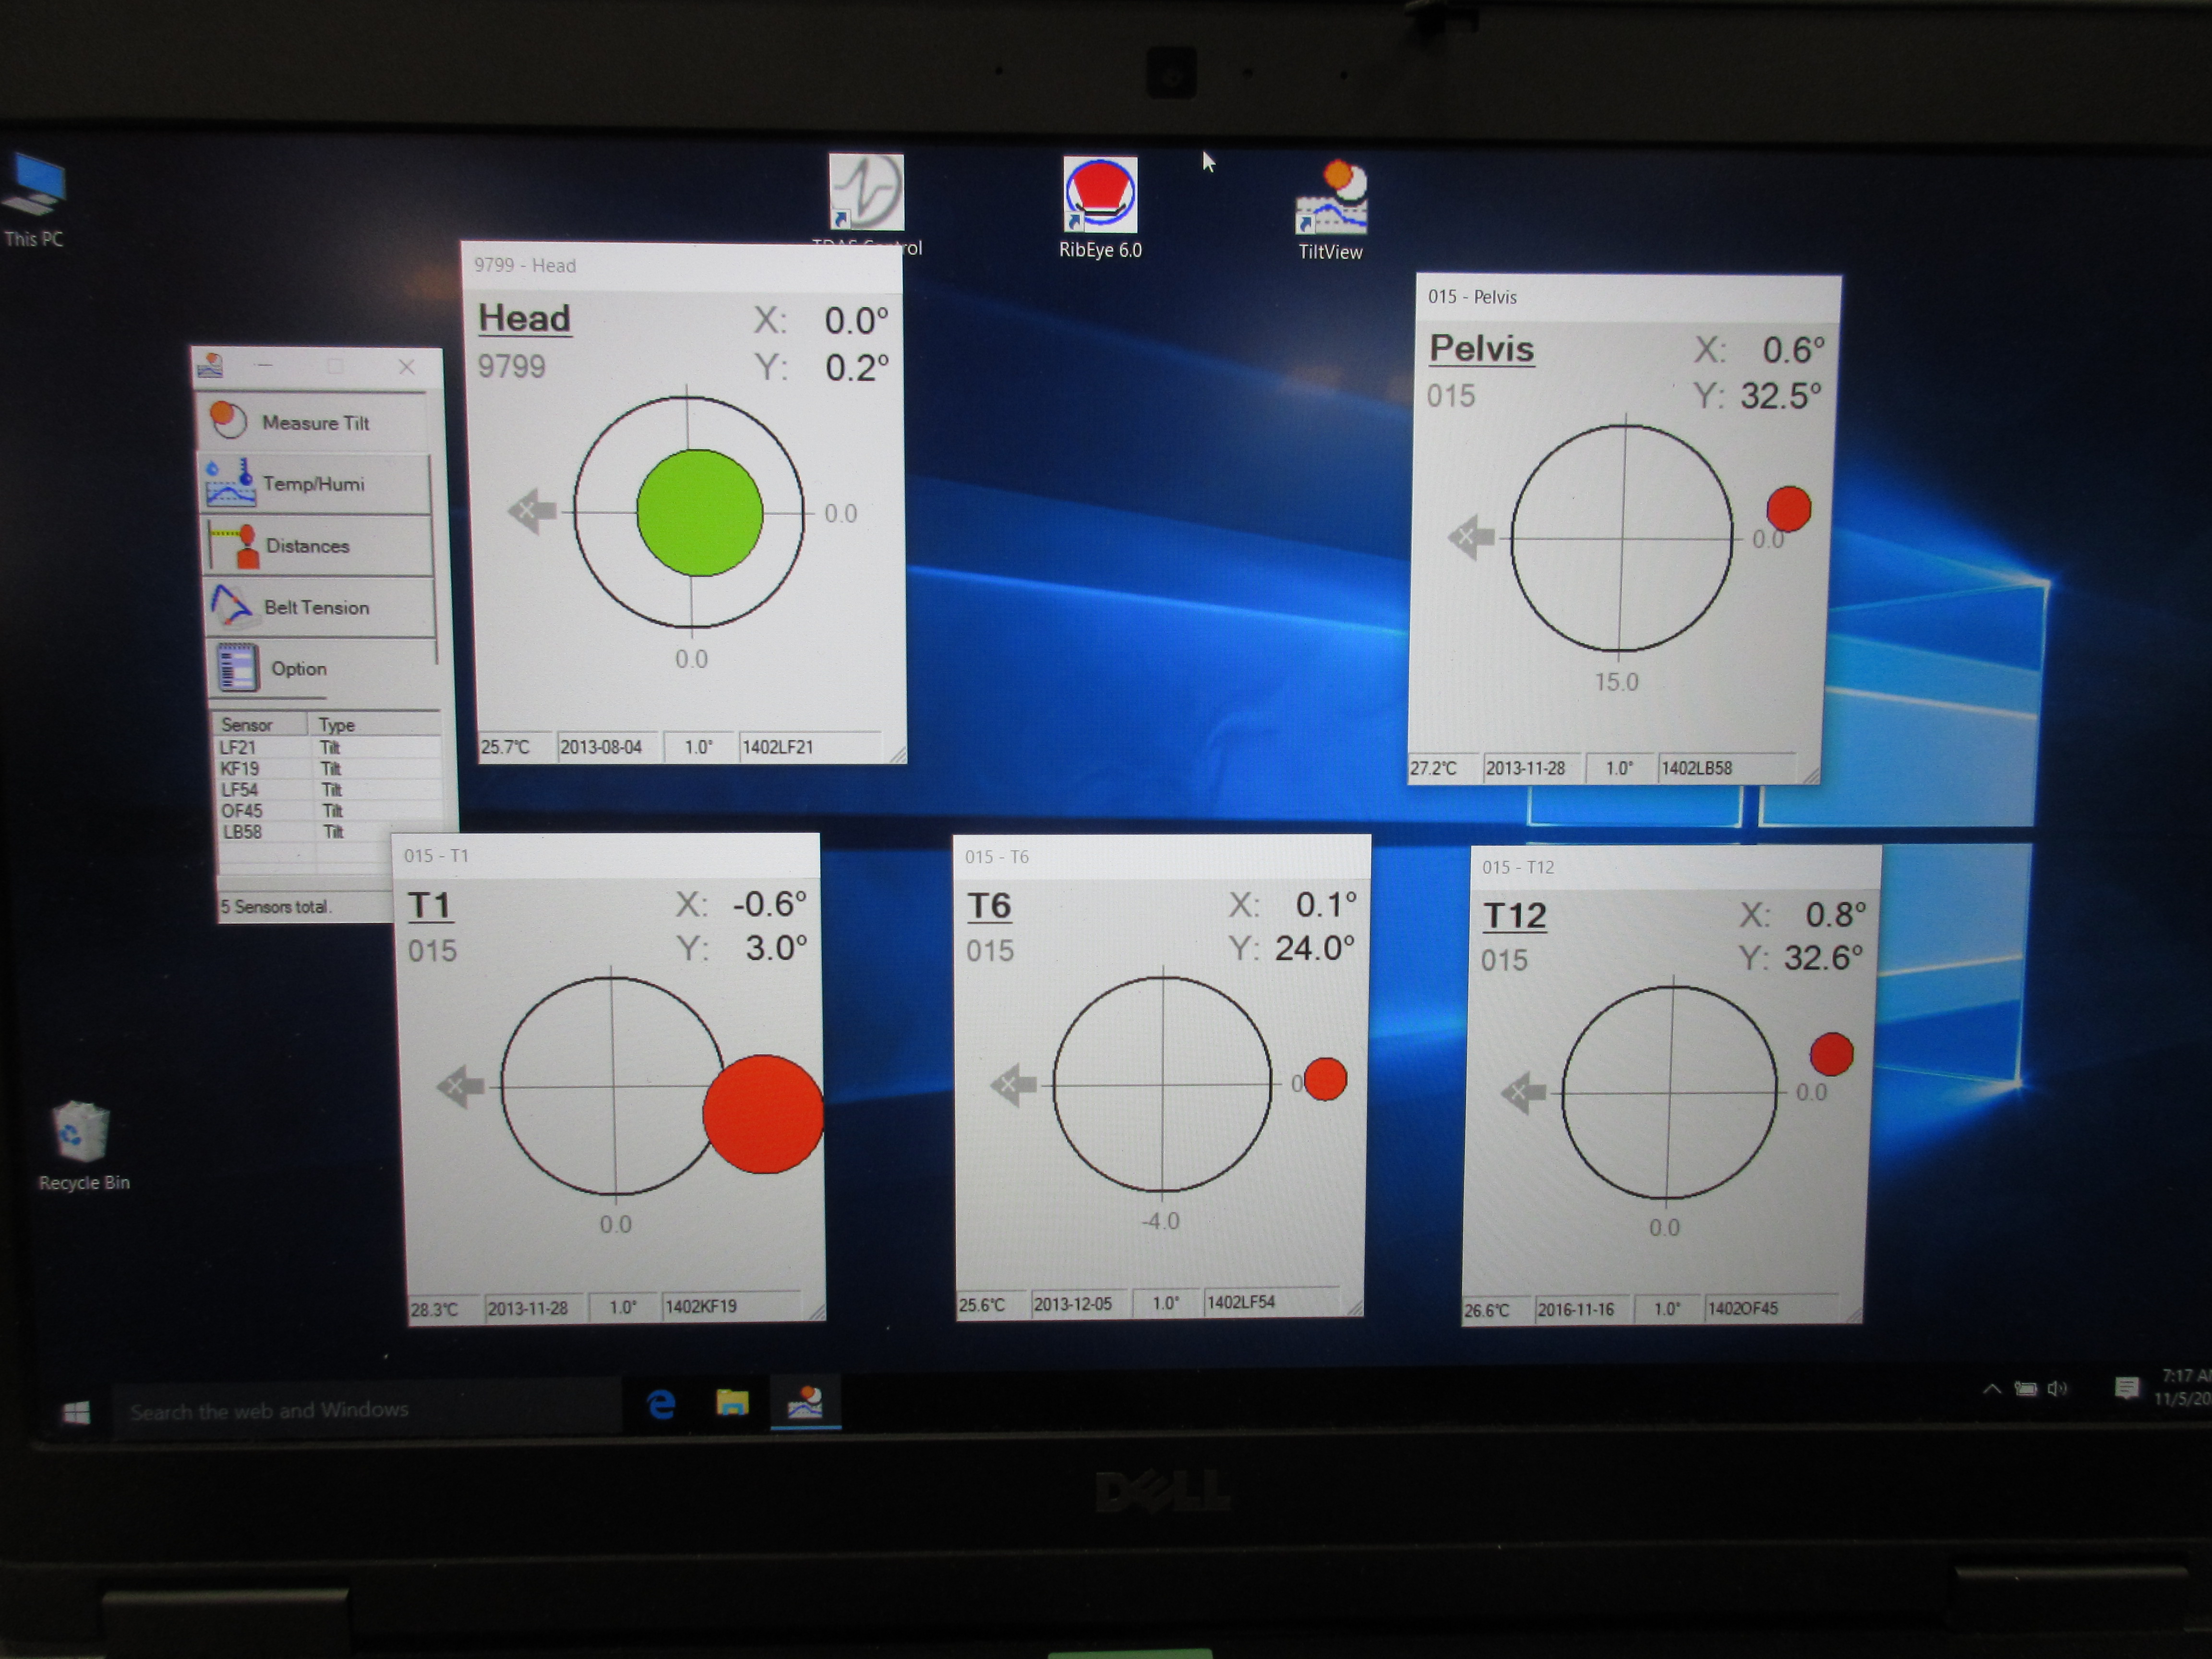Screen dimensions: 2212x1659
Task: Close the TiltView menu panel window
Action: (406, 367)
